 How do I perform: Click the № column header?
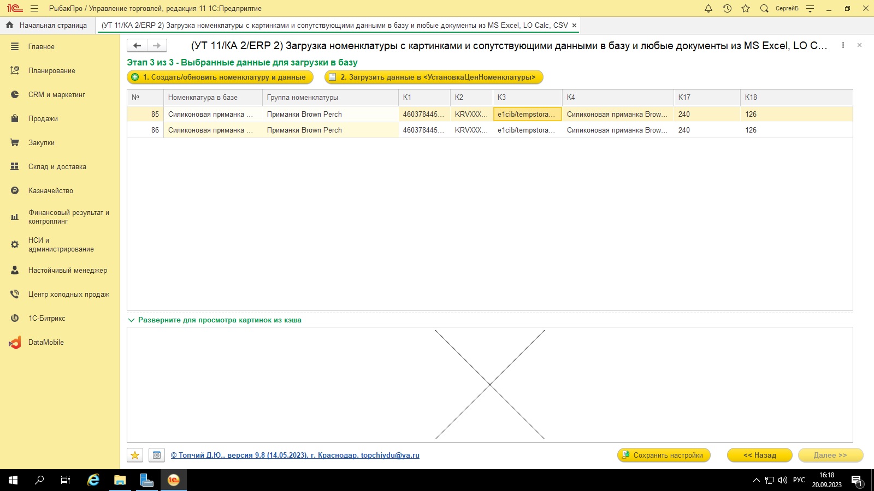pos(145,98)
